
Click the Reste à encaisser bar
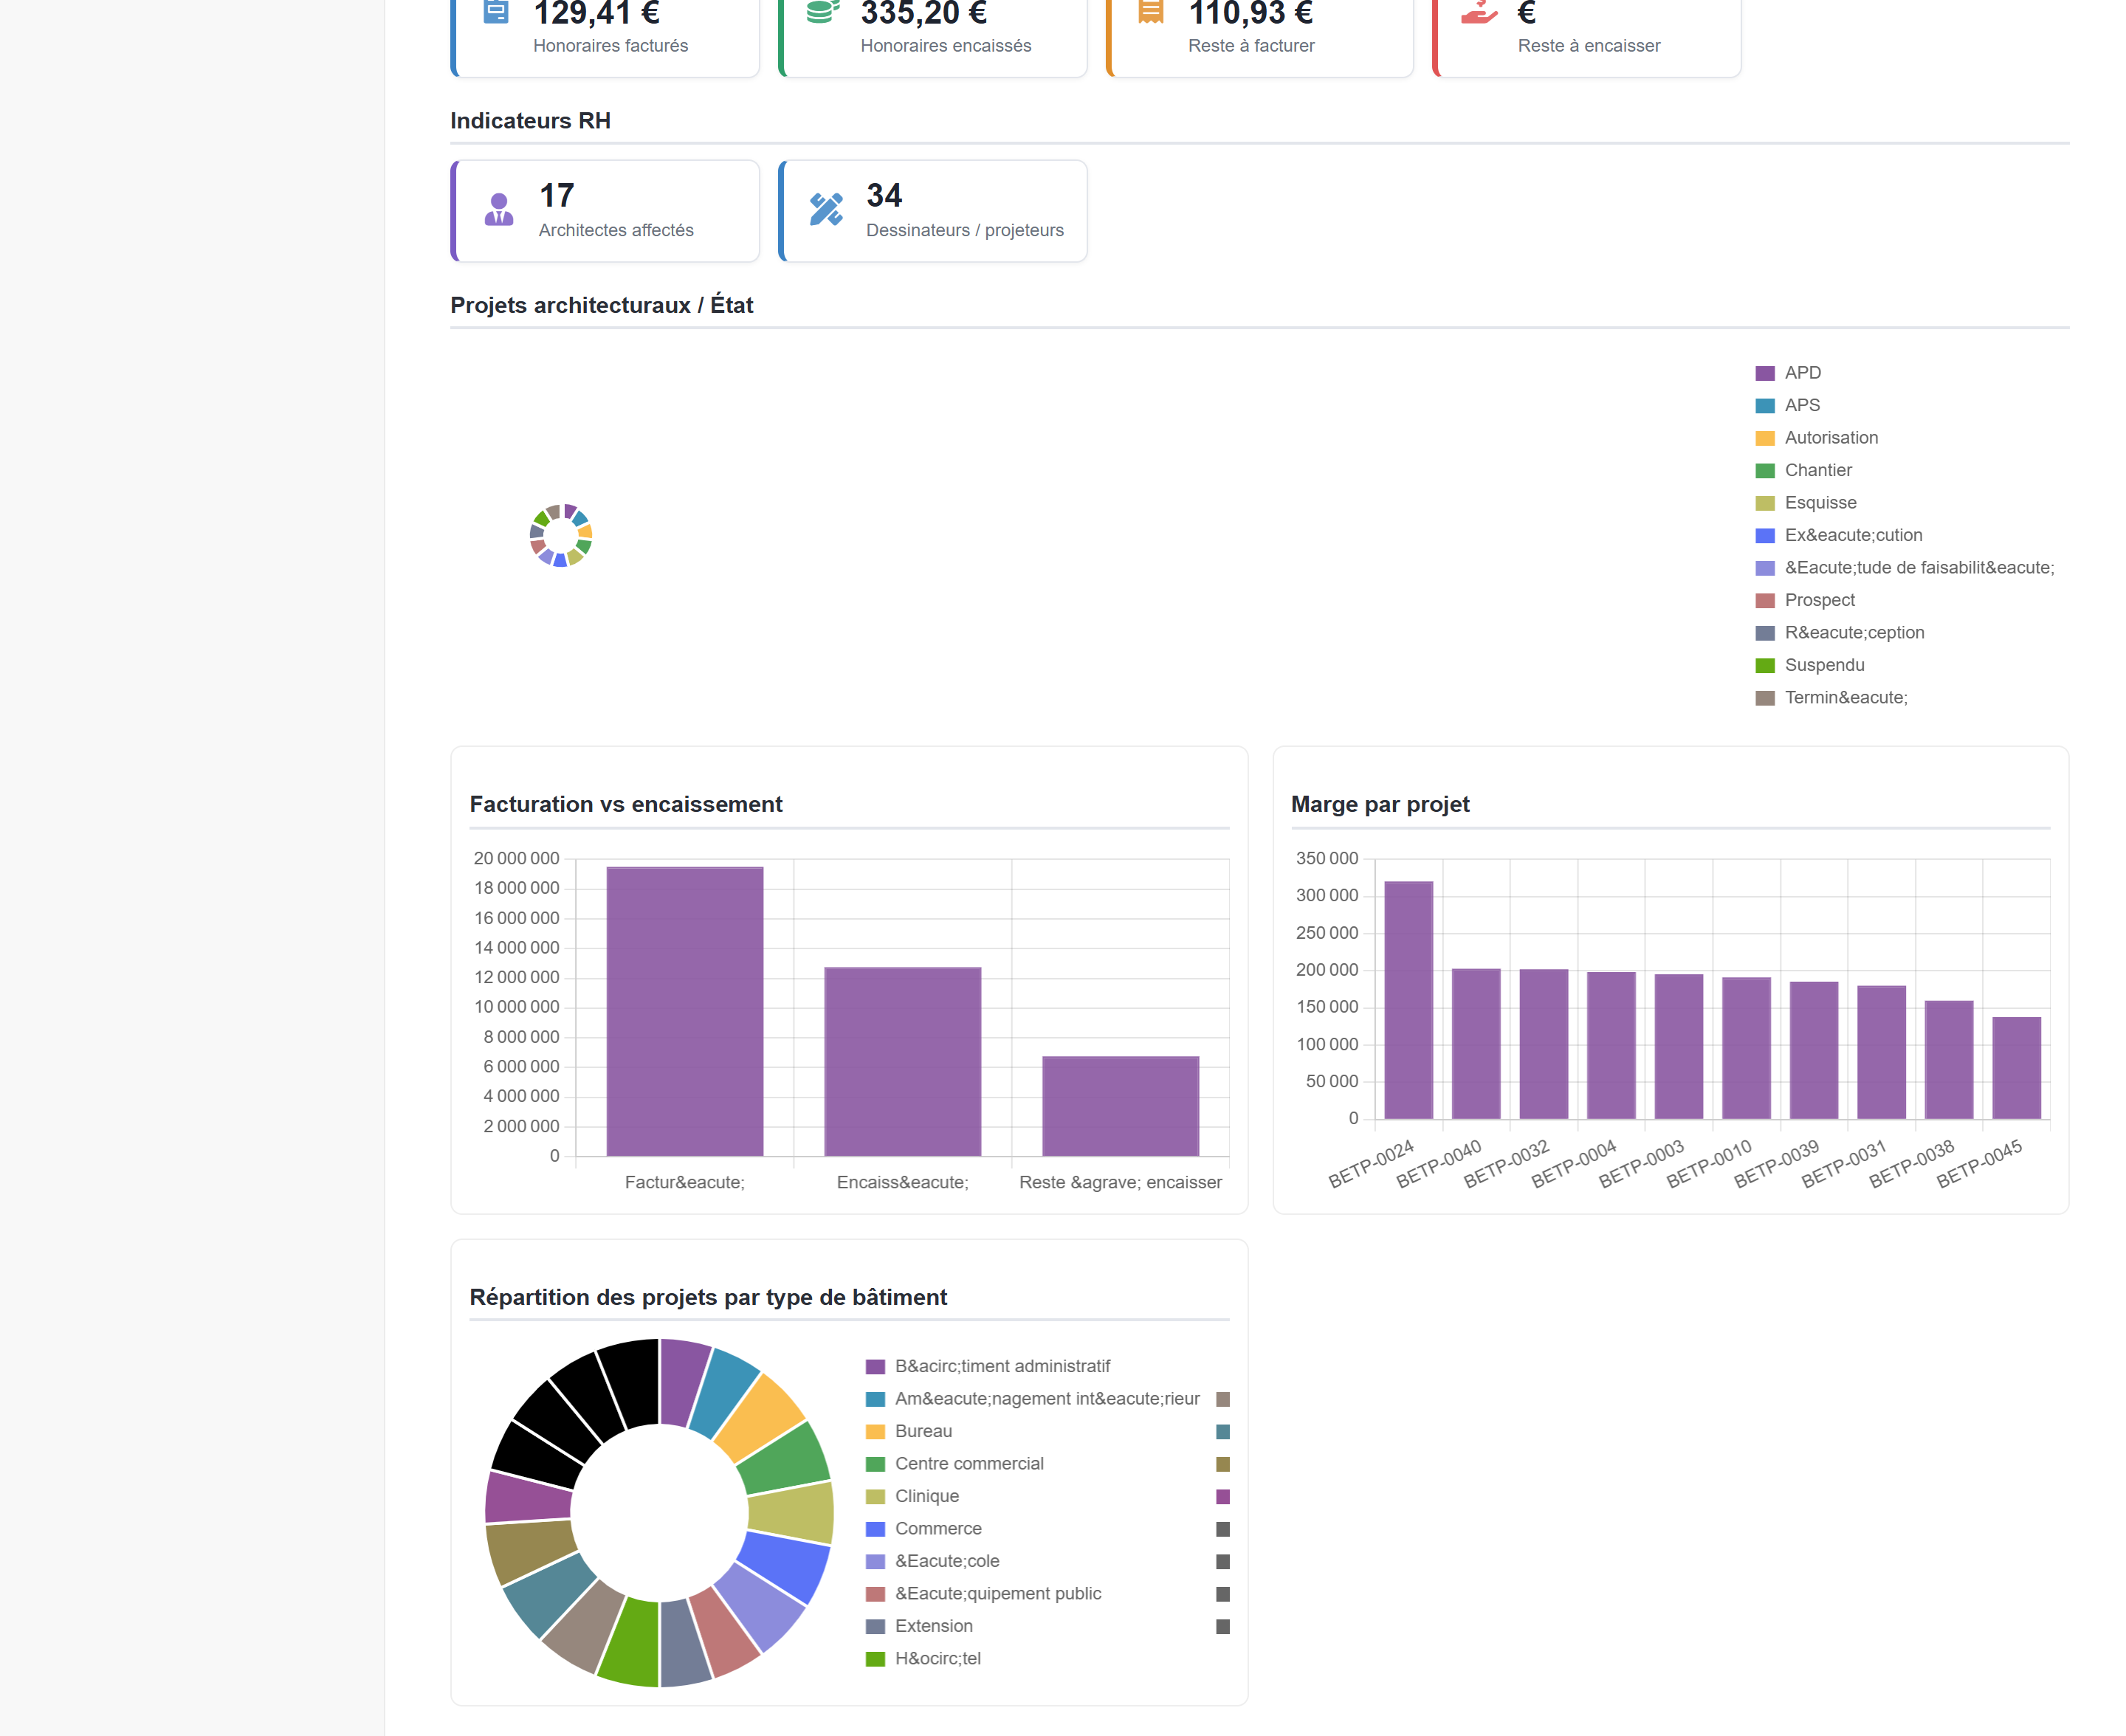tap(1120, 1106)
